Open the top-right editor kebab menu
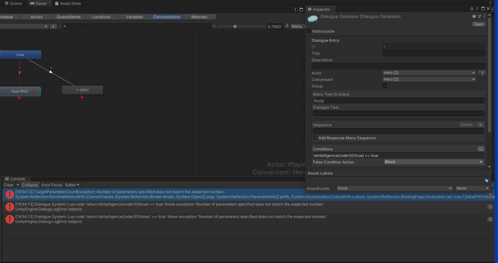This screenshot has width=498, height=263. point(490,3)
